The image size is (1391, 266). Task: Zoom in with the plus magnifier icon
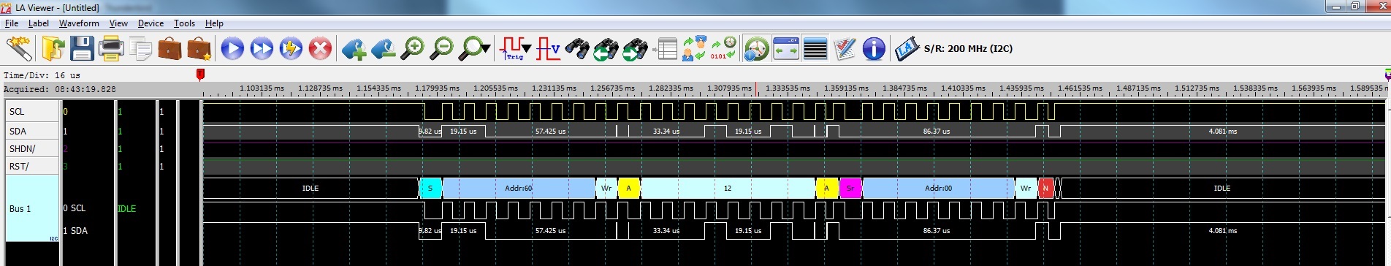pyautogui.click(x=413, y=49)
